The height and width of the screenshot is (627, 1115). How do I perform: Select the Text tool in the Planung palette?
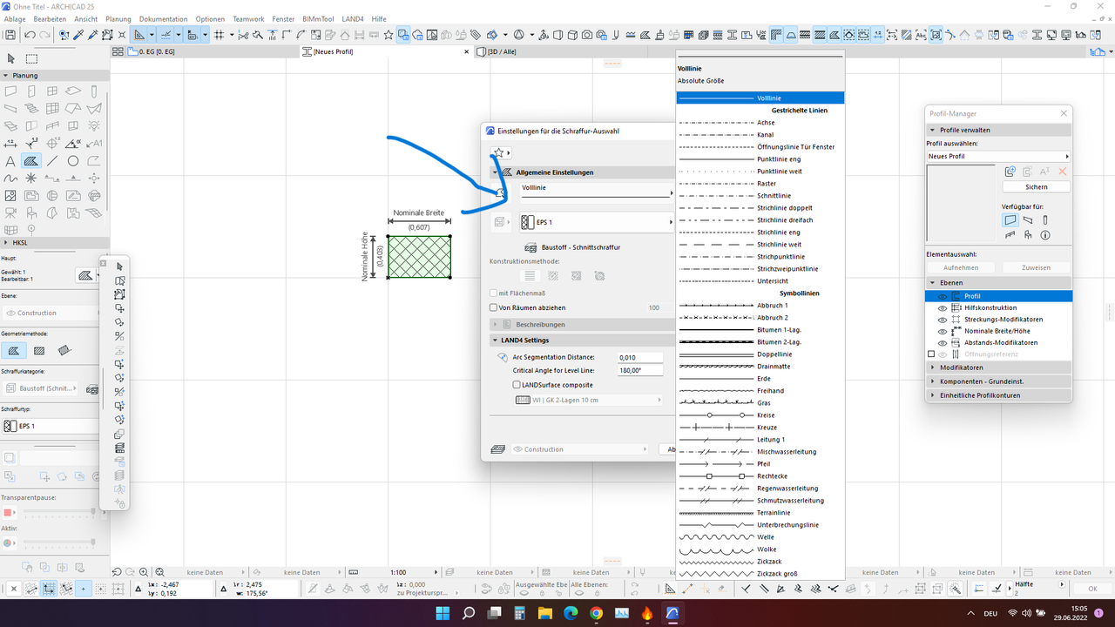coord(10,160)
